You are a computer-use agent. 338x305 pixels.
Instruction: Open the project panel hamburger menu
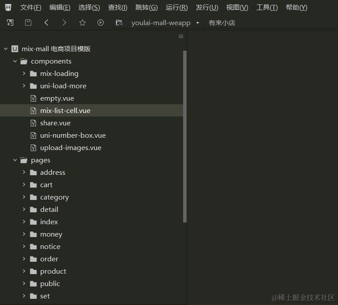(x=181, y=37)
